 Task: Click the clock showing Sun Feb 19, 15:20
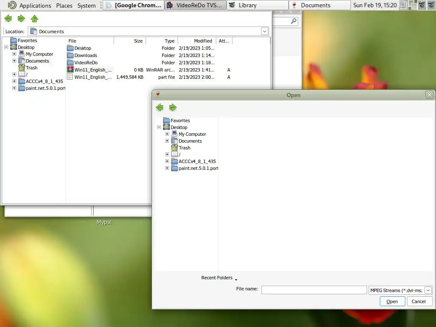tap(375, 5)
